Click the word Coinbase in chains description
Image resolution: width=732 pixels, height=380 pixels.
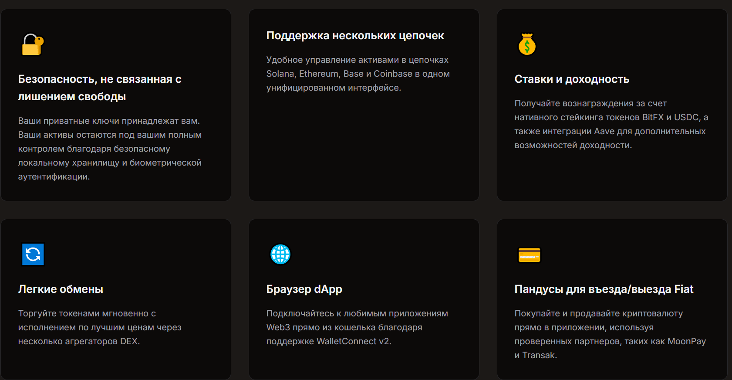(393, 74)
